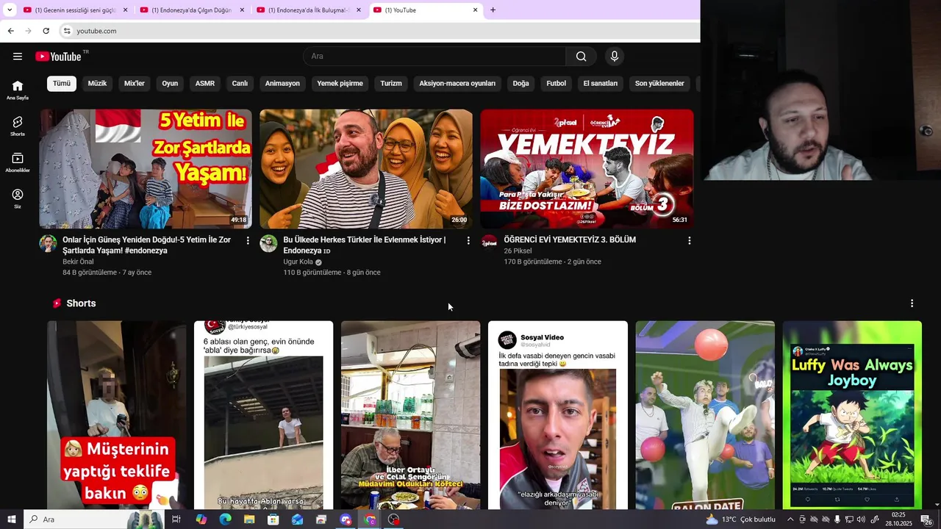Open options for ÖĞRENCİ EVİ YEMEKTEYİZ video
This screenshot has width=941, height=529.
(689, 240)
